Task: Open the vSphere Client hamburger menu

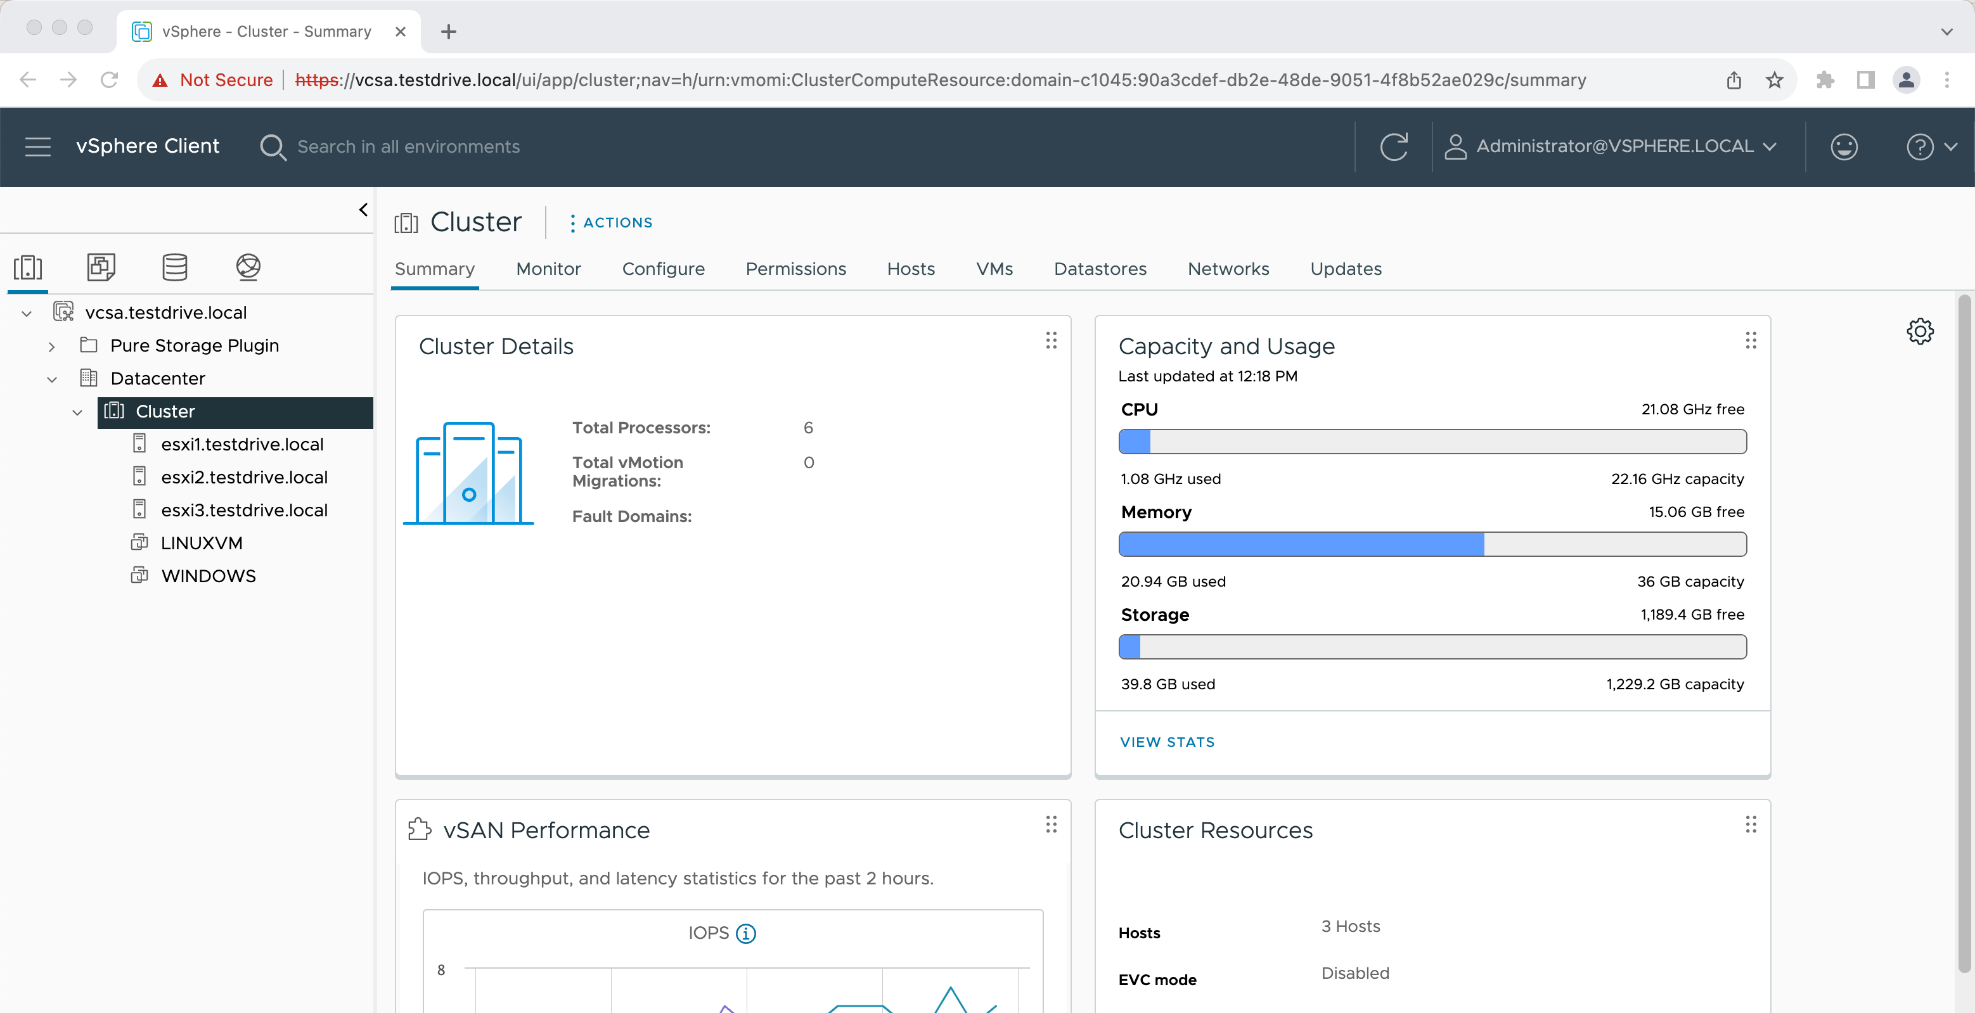Action: 37,146
